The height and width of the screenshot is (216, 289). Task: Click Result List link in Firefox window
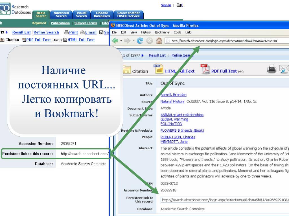[157, 55]
